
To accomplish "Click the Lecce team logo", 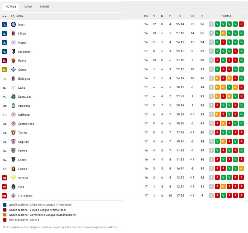I will coord(14,160).
